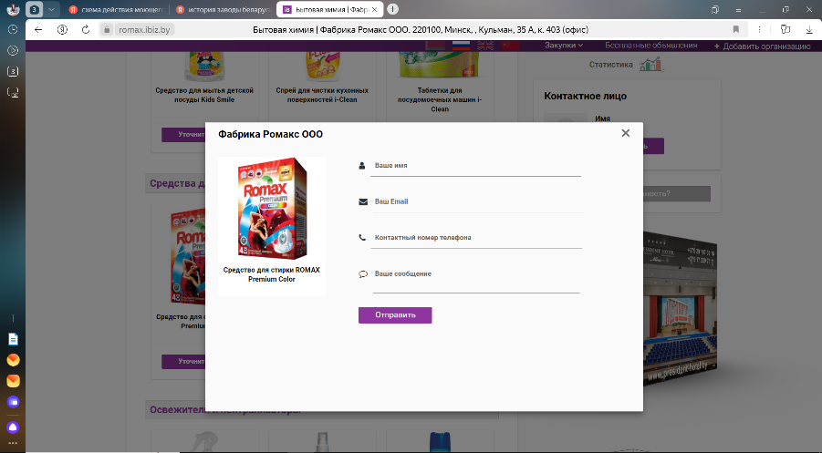Focus the 'Ваш Email' field
The height and width of the screenshot is (453, 822).
(x=477, y=202)
